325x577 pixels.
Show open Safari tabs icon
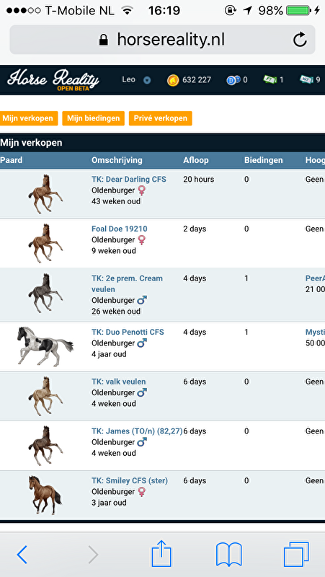[x=296, y=555]
